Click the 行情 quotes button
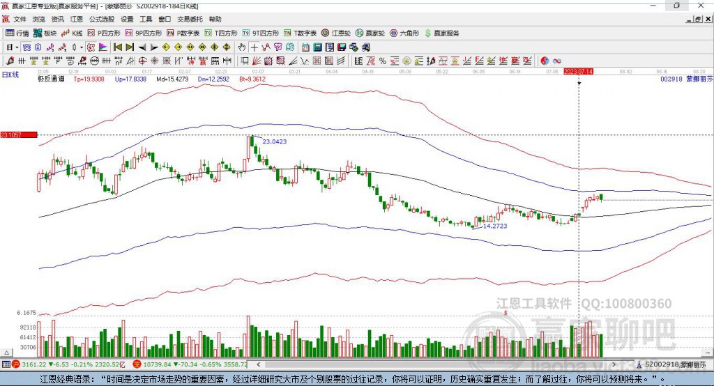Viewport: 714px width, 386px height. click(x=17, y=33)
